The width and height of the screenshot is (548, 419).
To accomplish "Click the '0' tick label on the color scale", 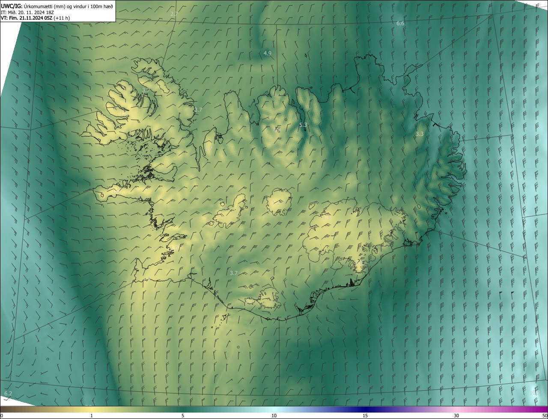I will tap(2, 416).
